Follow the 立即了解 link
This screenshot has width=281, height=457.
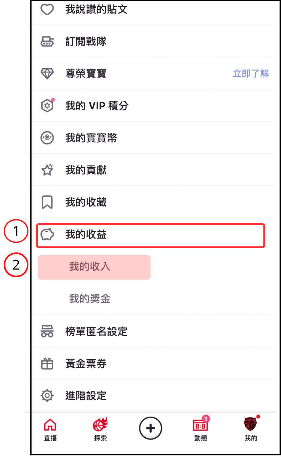(x=251, y=74)
